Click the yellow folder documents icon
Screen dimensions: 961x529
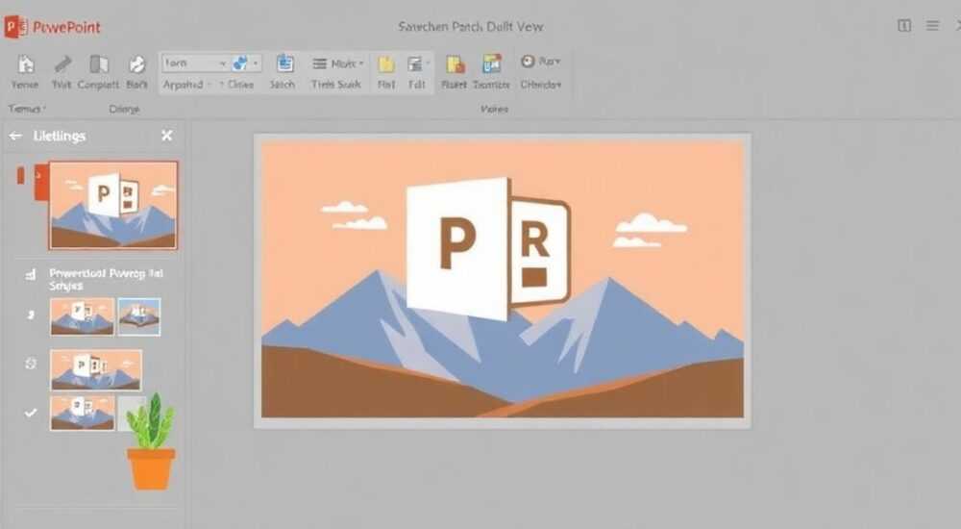coord(456,64)
